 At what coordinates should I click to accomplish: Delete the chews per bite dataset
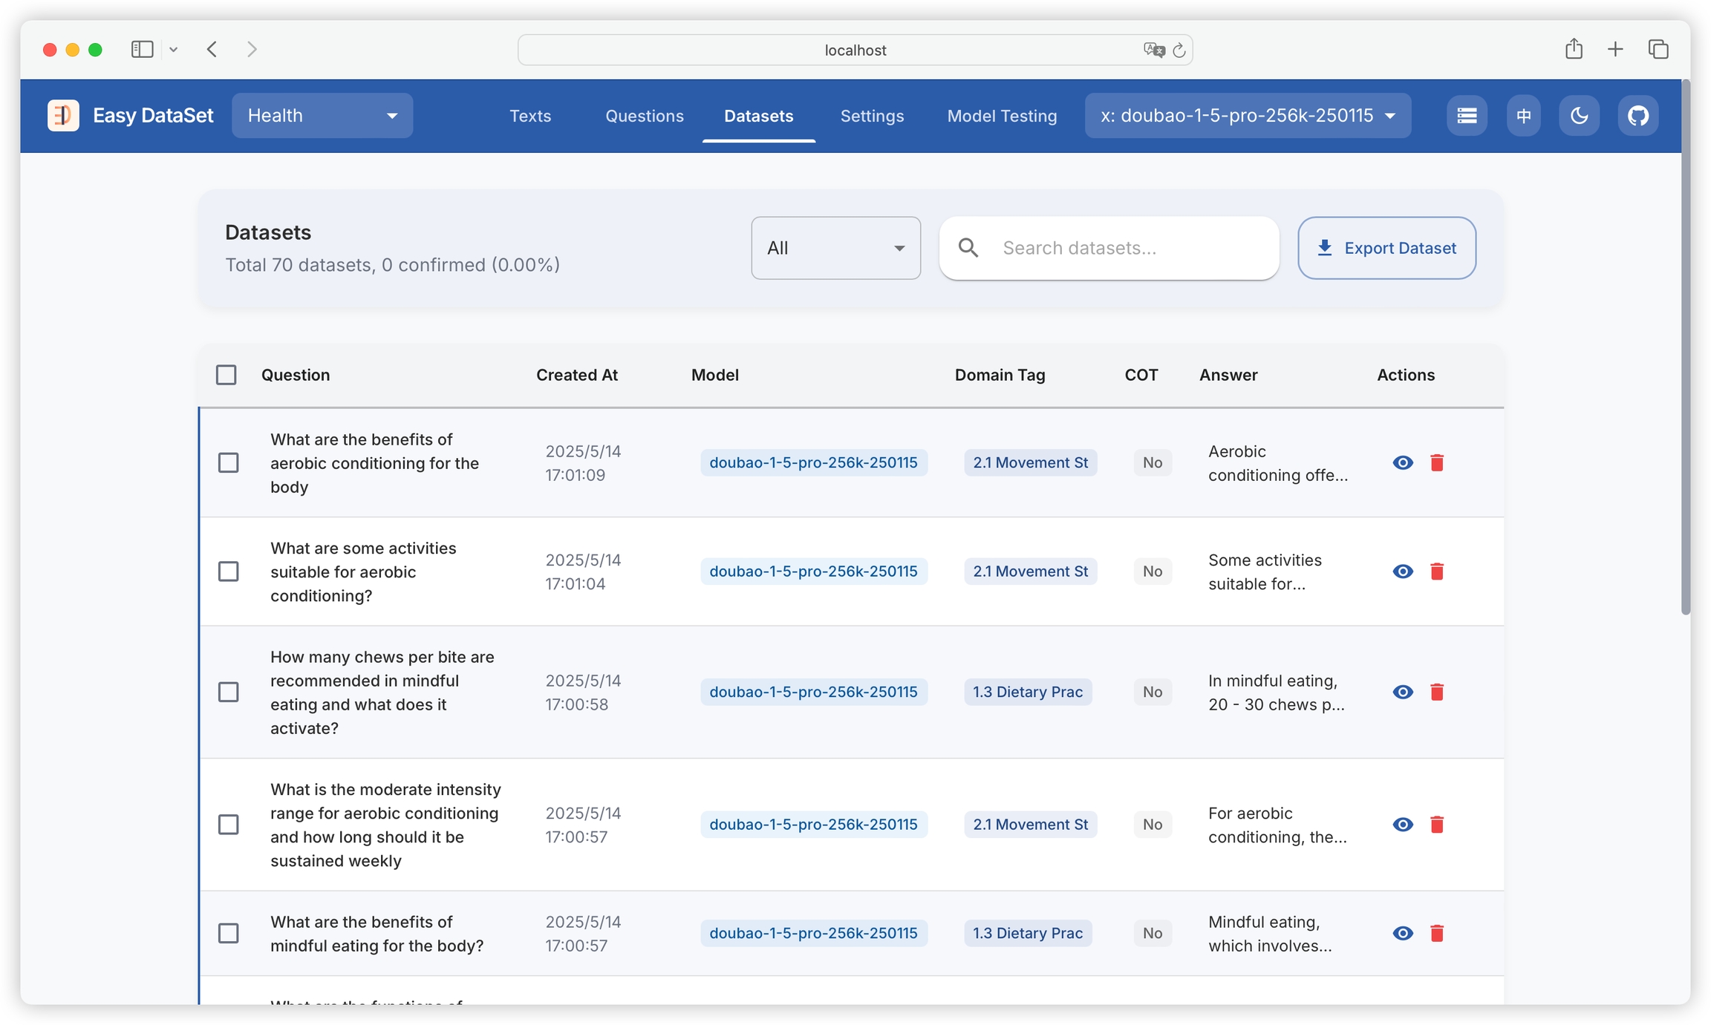pyautogui.click(x=1437, y=692)
